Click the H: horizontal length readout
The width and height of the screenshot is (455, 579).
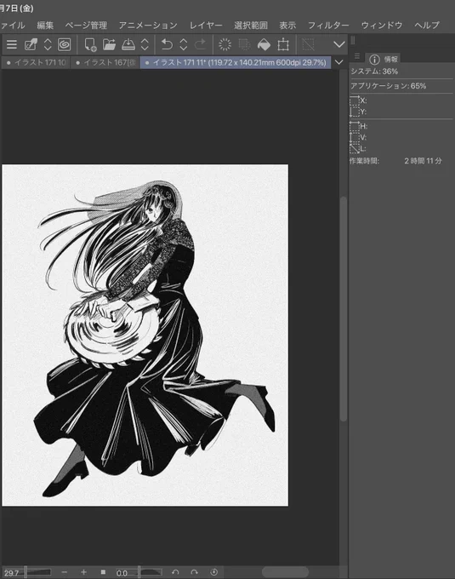(x=358, y=126)
